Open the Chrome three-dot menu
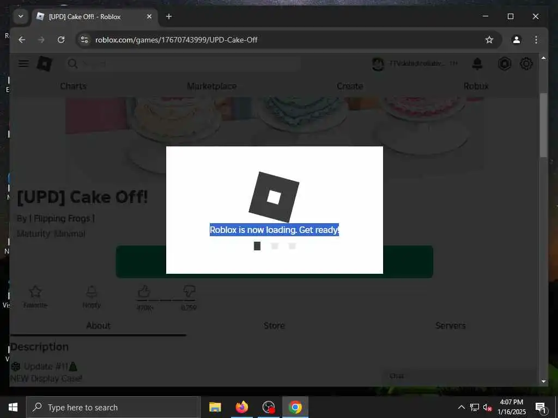This screenshot has width=558, height=418. pos(536,40)
